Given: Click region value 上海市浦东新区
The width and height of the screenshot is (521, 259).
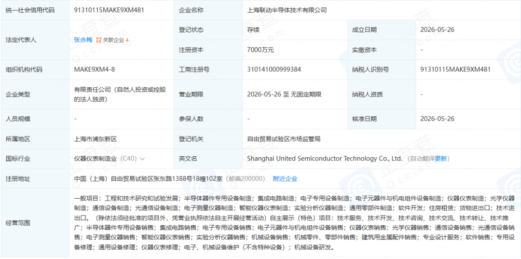Looking at the screenshot, I should click(96, 139).
